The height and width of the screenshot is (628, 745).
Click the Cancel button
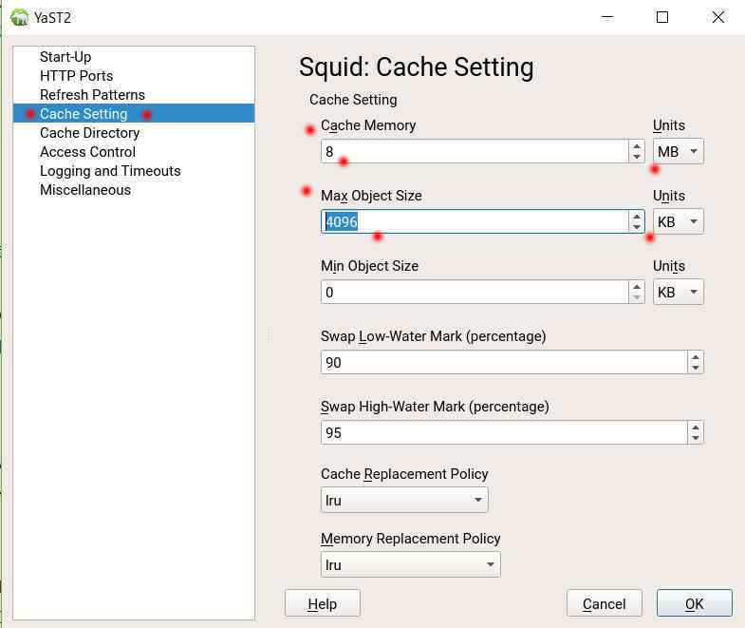pos(604,603)
